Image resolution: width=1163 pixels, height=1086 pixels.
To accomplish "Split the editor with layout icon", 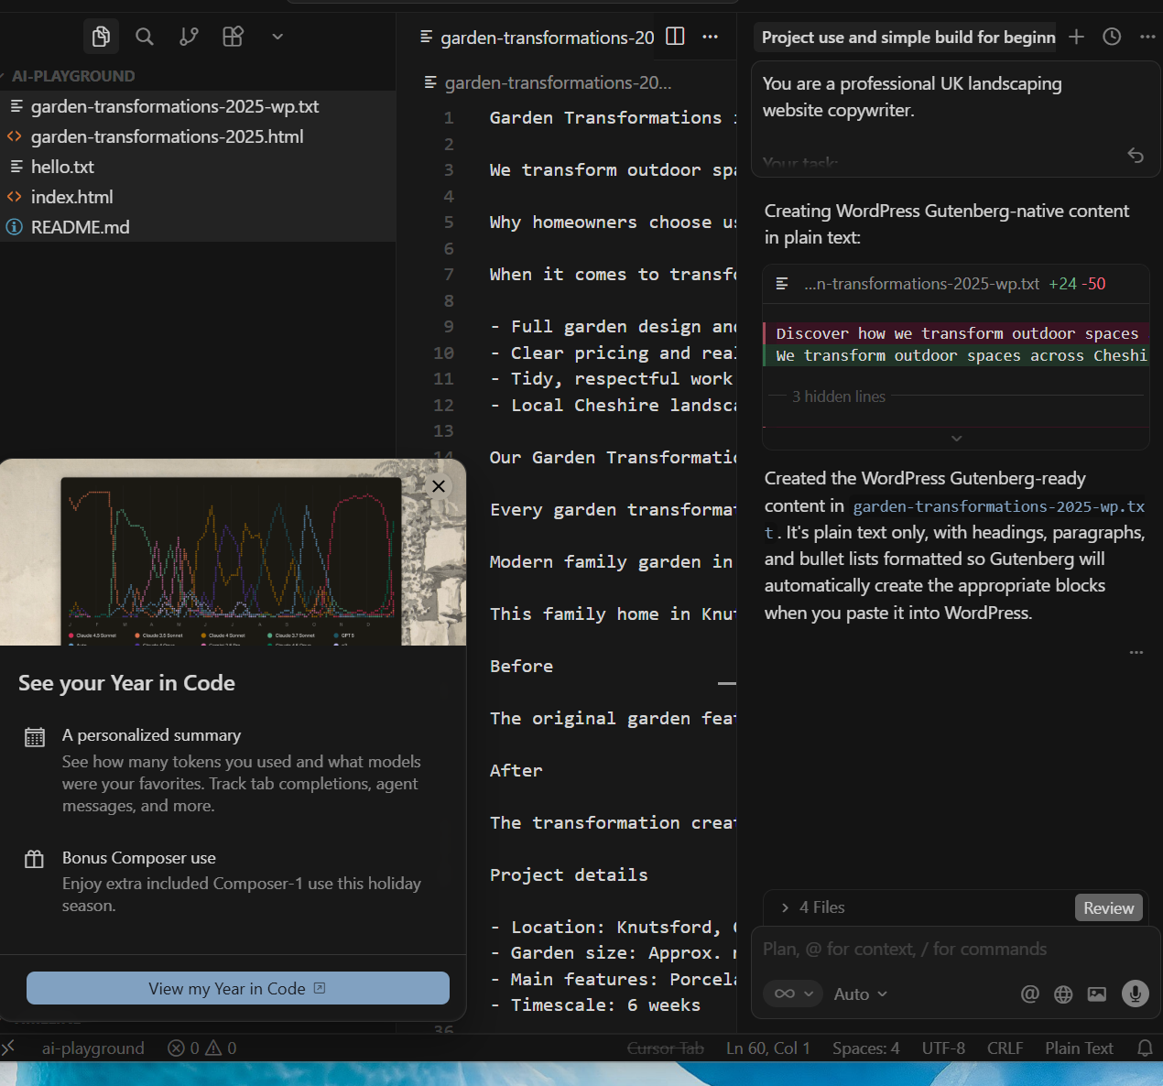I will tap(675, 37).
